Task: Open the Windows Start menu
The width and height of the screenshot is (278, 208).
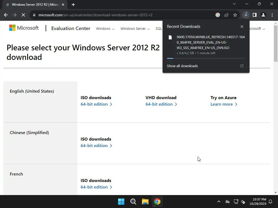Action: [x=121, y=201]
